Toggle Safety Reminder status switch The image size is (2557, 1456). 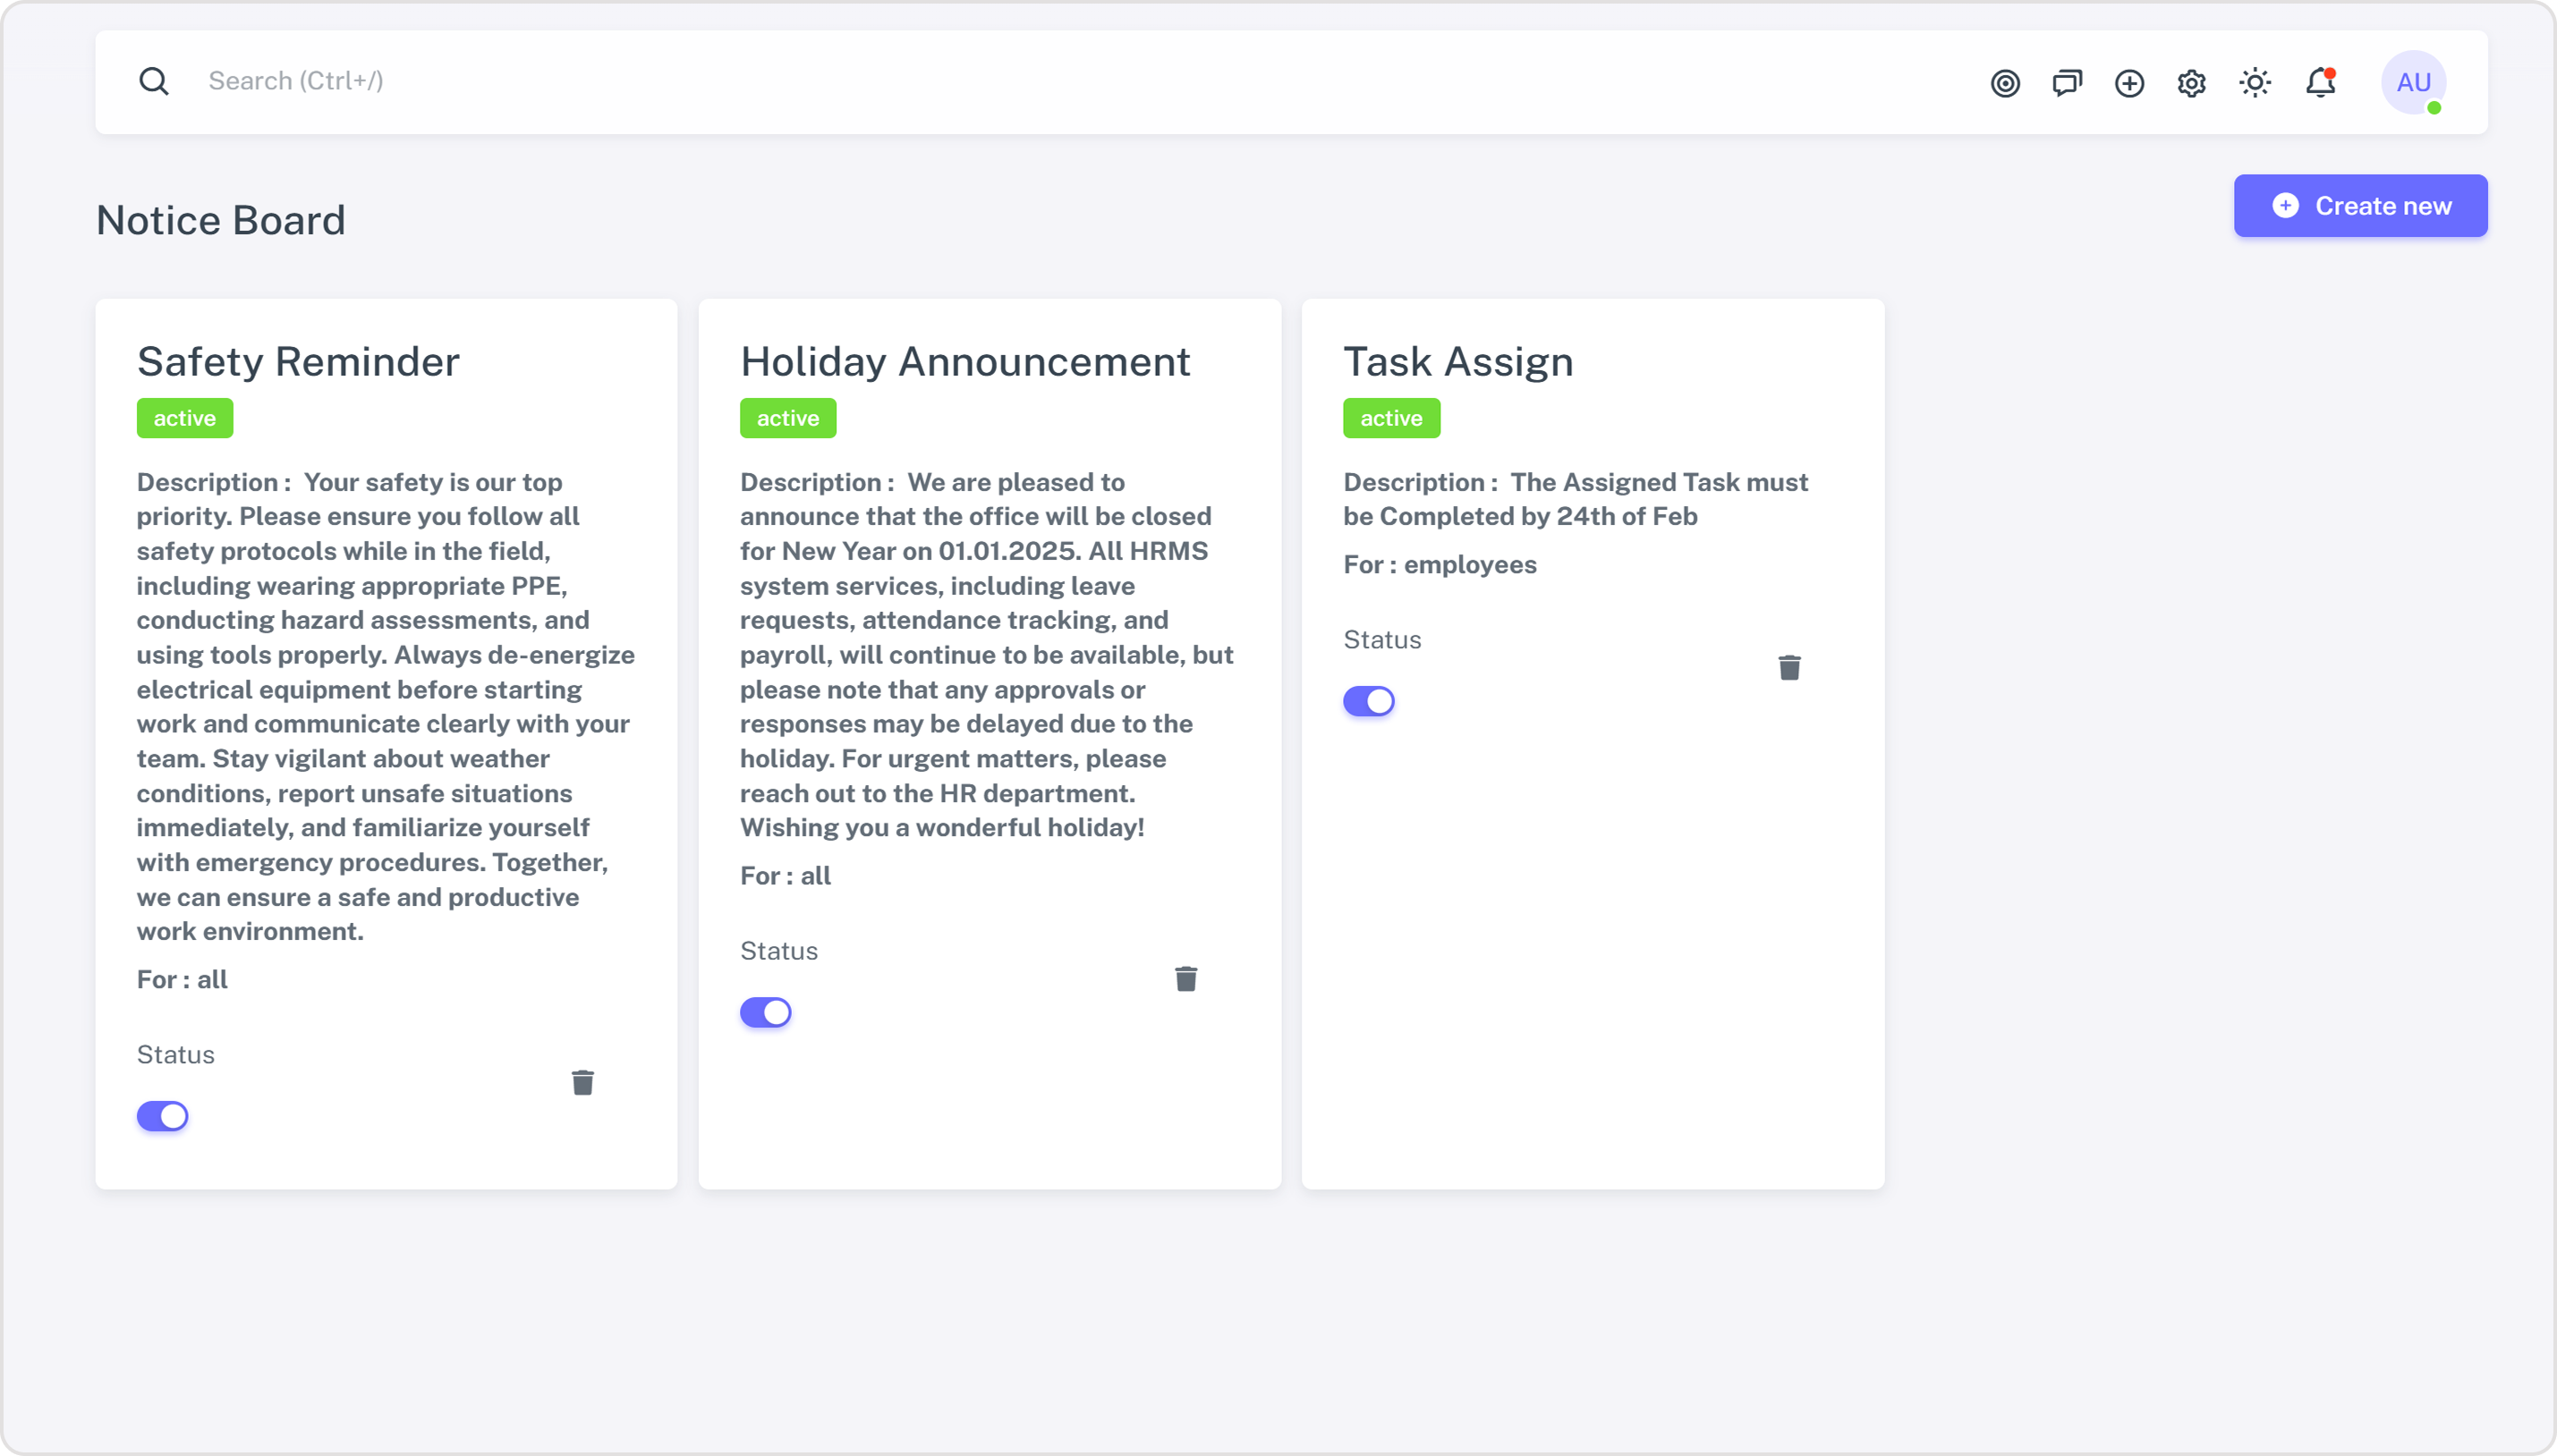click(163, 1116)
